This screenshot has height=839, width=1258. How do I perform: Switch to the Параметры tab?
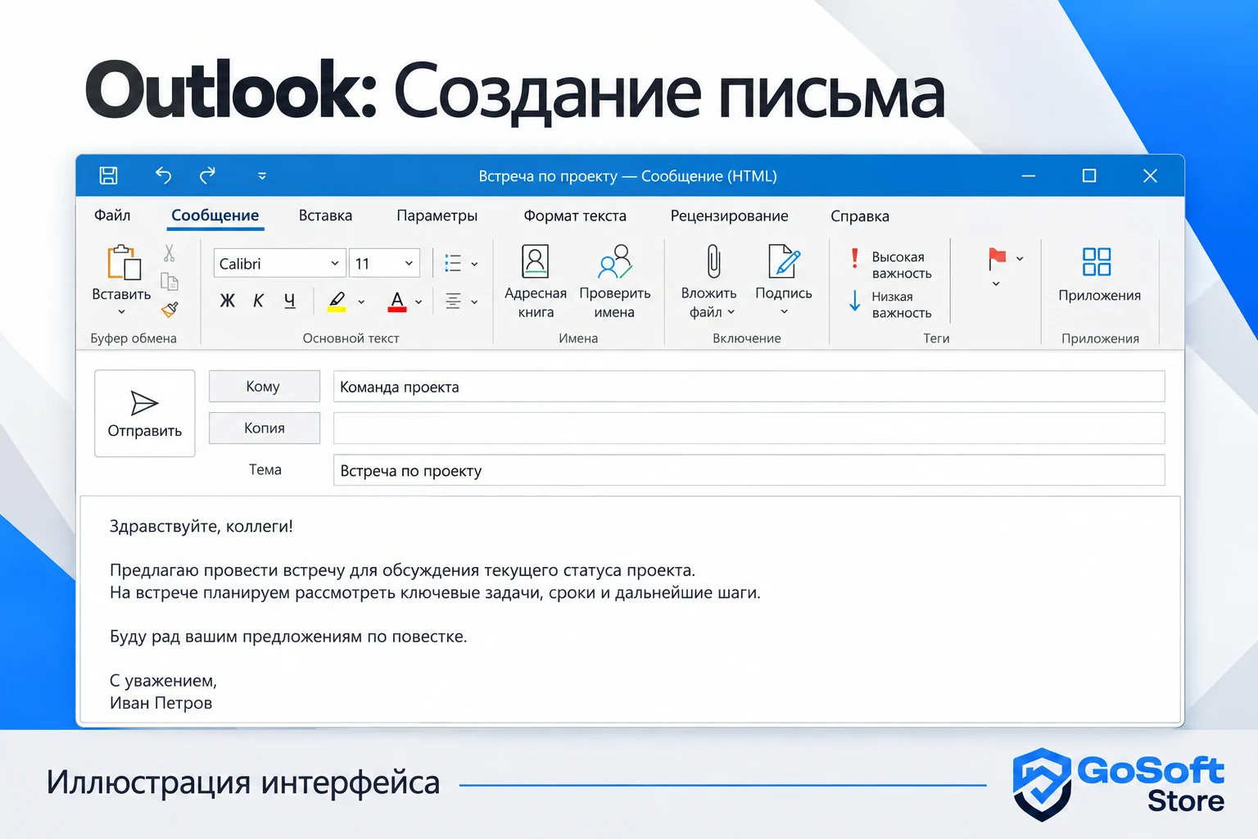tap(437, 215)
